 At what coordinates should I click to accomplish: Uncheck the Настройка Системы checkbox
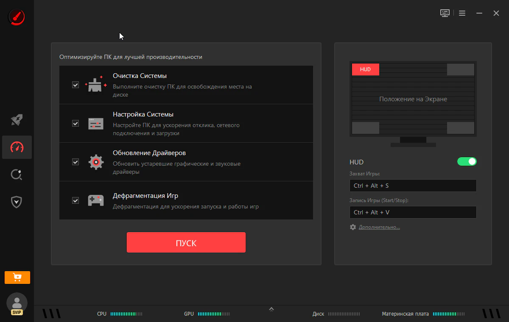tap(76, 123)
